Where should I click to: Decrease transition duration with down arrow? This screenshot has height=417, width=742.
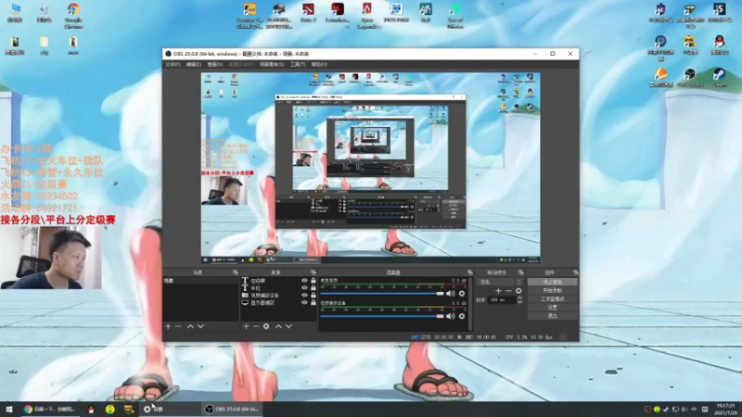(x=519, y=302)
